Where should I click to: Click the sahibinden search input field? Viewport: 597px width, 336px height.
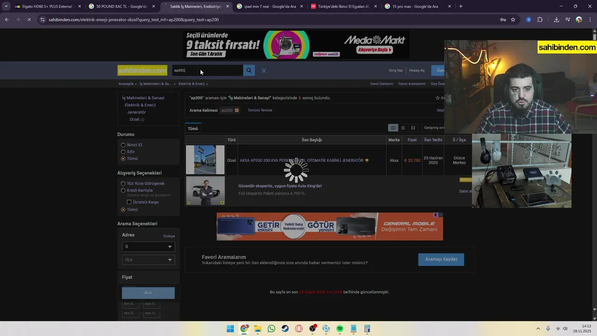[208, 70]
